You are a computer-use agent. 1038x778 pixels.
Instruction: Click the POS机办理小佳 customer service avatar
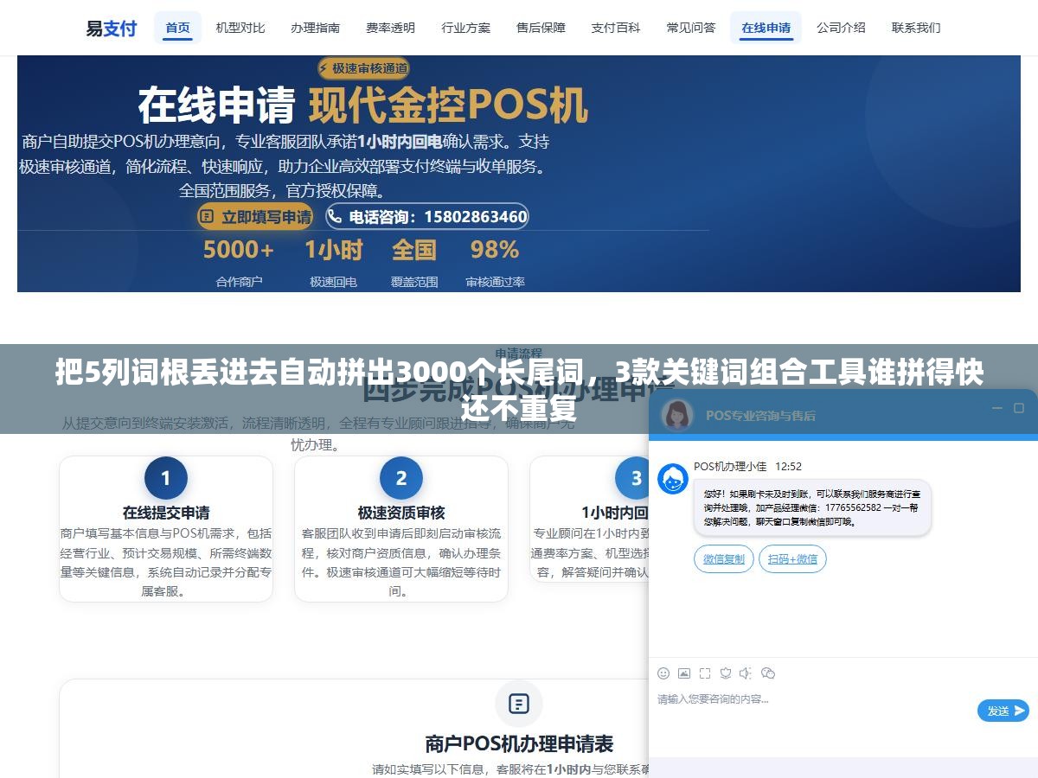click(673, 478)
